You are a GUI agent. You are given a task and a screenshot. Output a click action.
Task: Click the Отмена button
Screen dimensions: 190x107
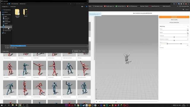(x=84, y=51)
